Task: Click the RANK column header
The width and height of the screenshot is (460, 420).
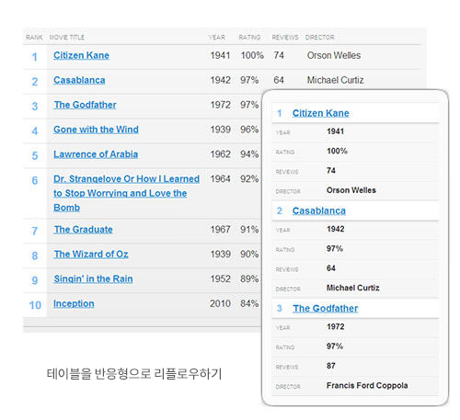Action: click(x=34, y=38)
